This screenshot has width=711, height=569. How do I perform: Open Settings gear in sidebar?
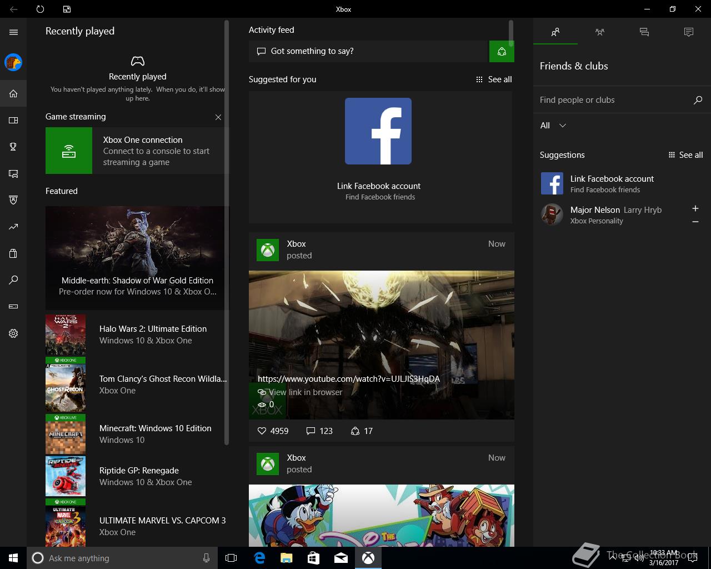tap(13, 333)
